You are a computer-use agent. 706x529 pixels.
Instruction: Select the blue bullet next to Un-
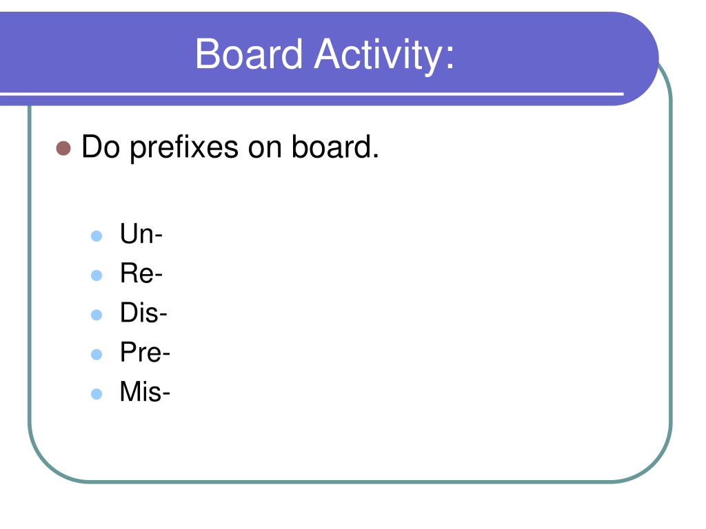coord(97,236)
